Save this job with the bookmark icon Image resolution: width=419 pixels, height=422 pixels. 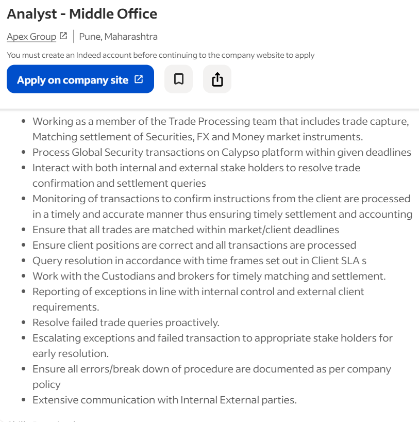coord(178,79)
